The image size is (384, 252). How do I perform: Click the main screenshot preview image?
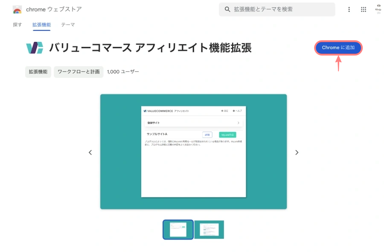coord(193,152)
